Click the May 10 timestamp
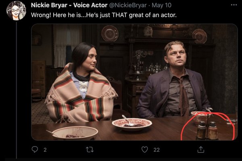The height and width of the screenshot is (161, 242). coord(162,5)
